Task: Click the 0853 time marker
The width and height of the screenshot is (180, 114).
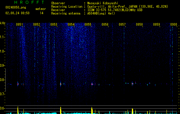Action: click(x=54, y=25)
